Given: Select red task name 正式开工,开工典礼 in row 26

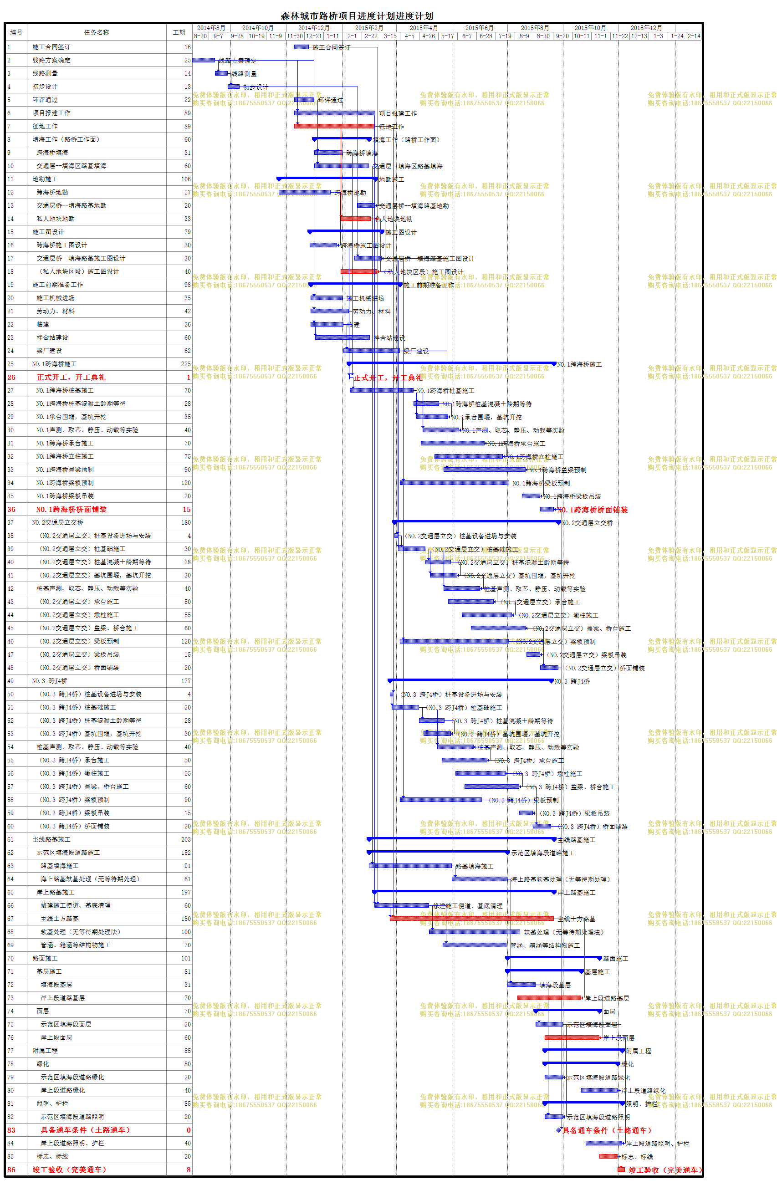Looking at the screenshot, I should coord(71,378).
